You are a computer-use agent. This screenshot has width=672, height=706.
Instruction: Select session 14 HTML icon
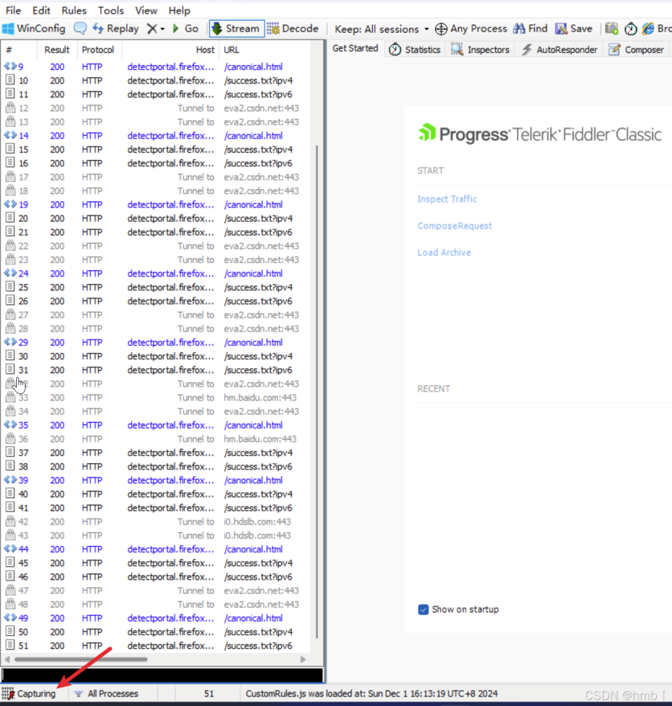tap(11, 135)
